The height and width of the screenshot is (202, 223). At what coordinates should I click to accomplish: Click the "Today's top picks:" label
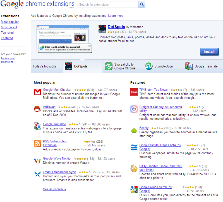coord(45,66)
